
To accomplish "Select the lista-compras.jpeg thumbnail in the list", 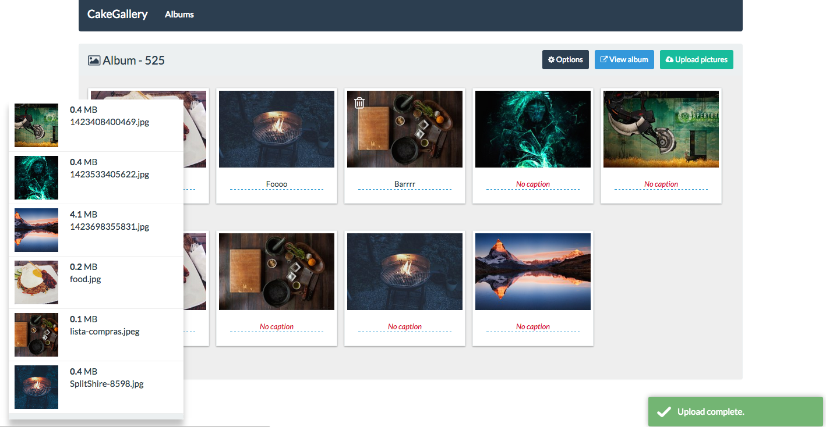I will pos(36,335).
